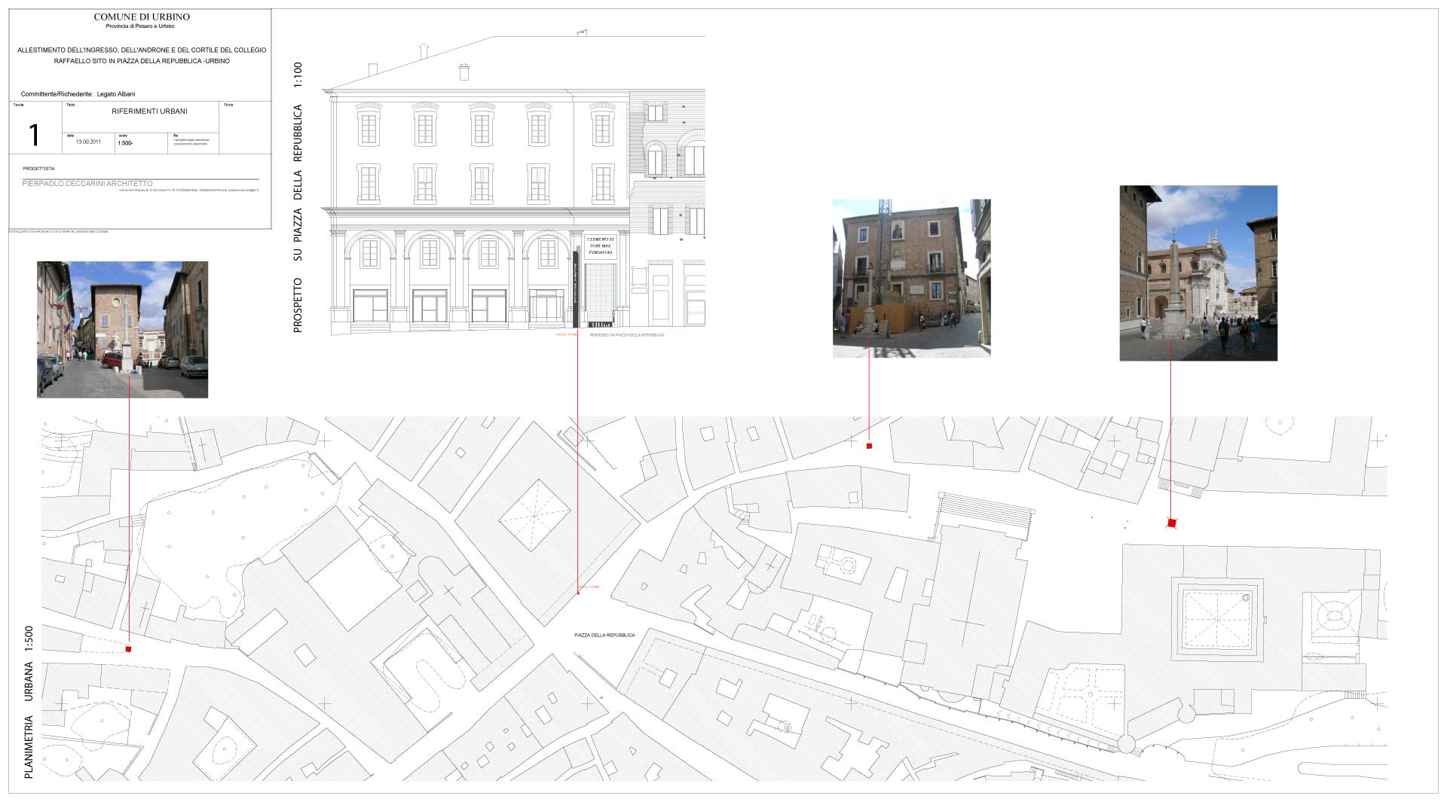Click the INGRESSO DA PIAZZA DELLA REPUBBLICA caption

(x=626, y=334)
